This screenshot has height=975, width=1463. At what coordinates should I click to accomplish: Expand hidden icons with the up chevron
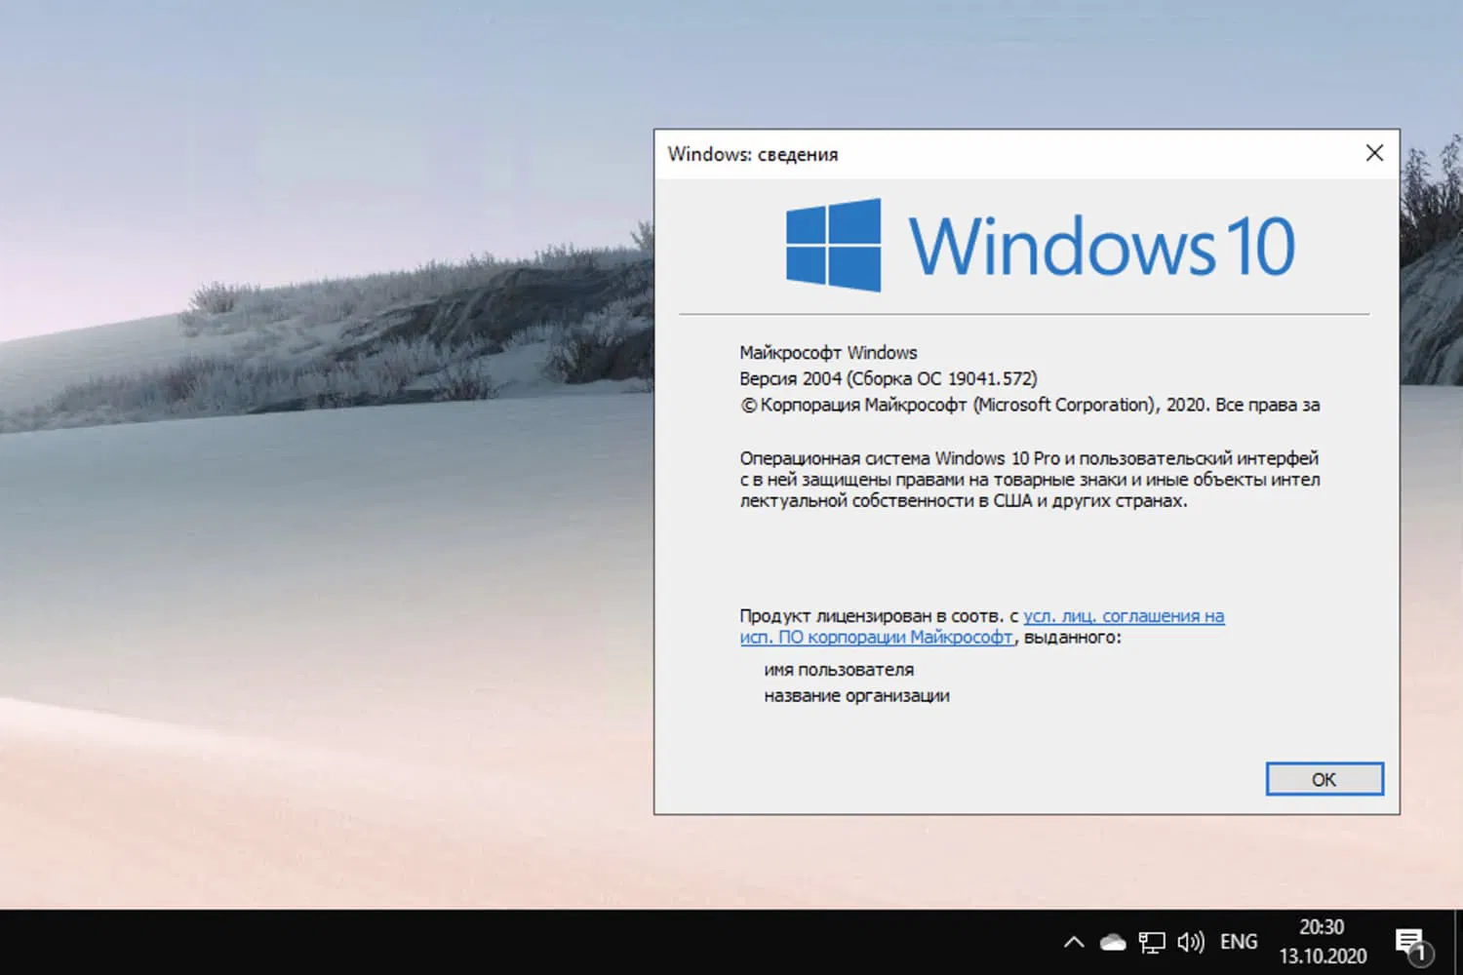tap(1073, 941)
